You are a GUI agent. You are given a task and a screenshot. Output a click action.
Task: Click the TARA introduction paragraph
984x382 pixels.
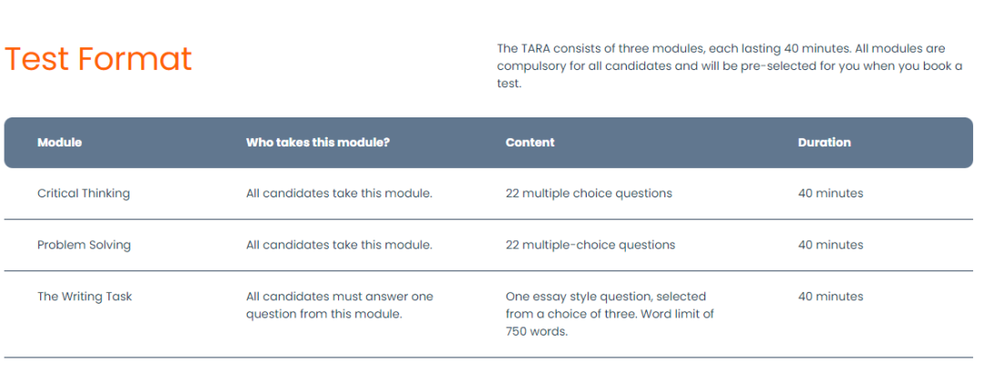click(729, 65)
